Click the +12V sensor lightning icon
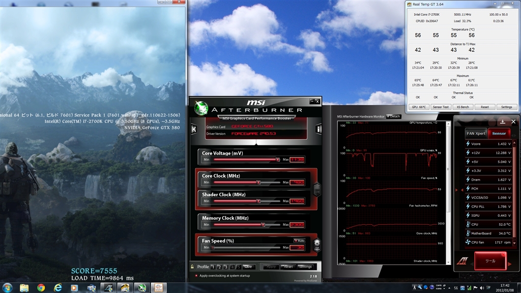Image resolution: width=521 pixels, height=293 pixels. coord(468,153)
